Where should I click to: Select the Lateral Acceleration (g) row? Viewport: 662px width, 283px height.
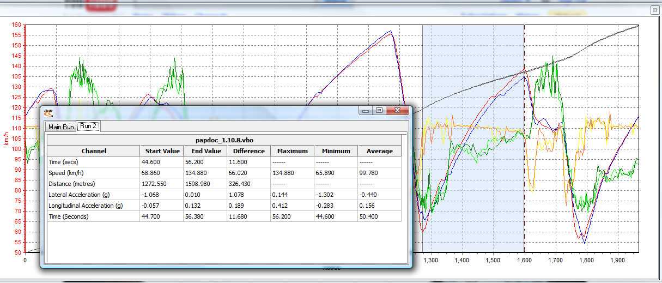click(x=224, y=195)
